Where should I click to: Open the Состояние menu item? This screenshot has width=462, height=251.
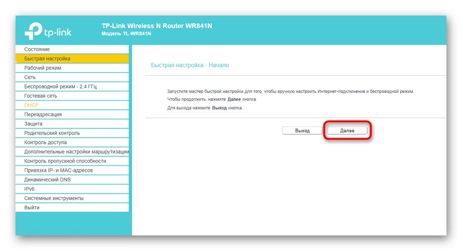click(x=72, y=49)
